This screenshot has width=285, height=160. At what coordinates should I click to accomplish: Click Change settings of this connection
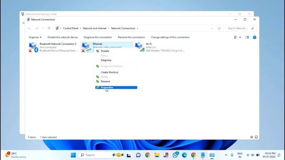pos(170,37)
